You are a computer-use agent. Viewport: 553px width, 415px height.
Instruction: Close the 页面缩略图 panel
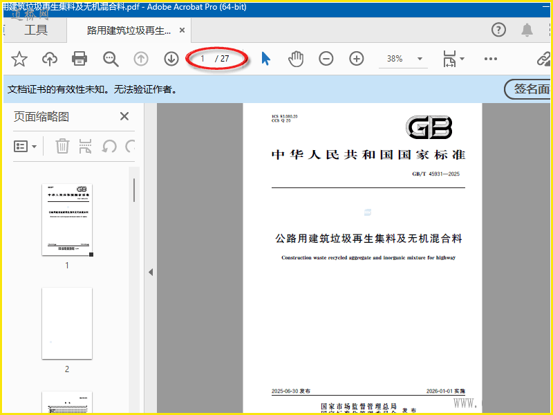coord(124,116)
